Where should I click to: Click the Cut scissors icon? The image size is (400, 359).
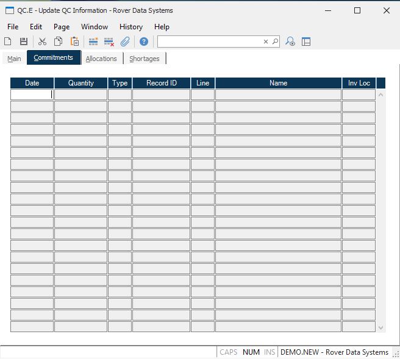click(42, 42)
